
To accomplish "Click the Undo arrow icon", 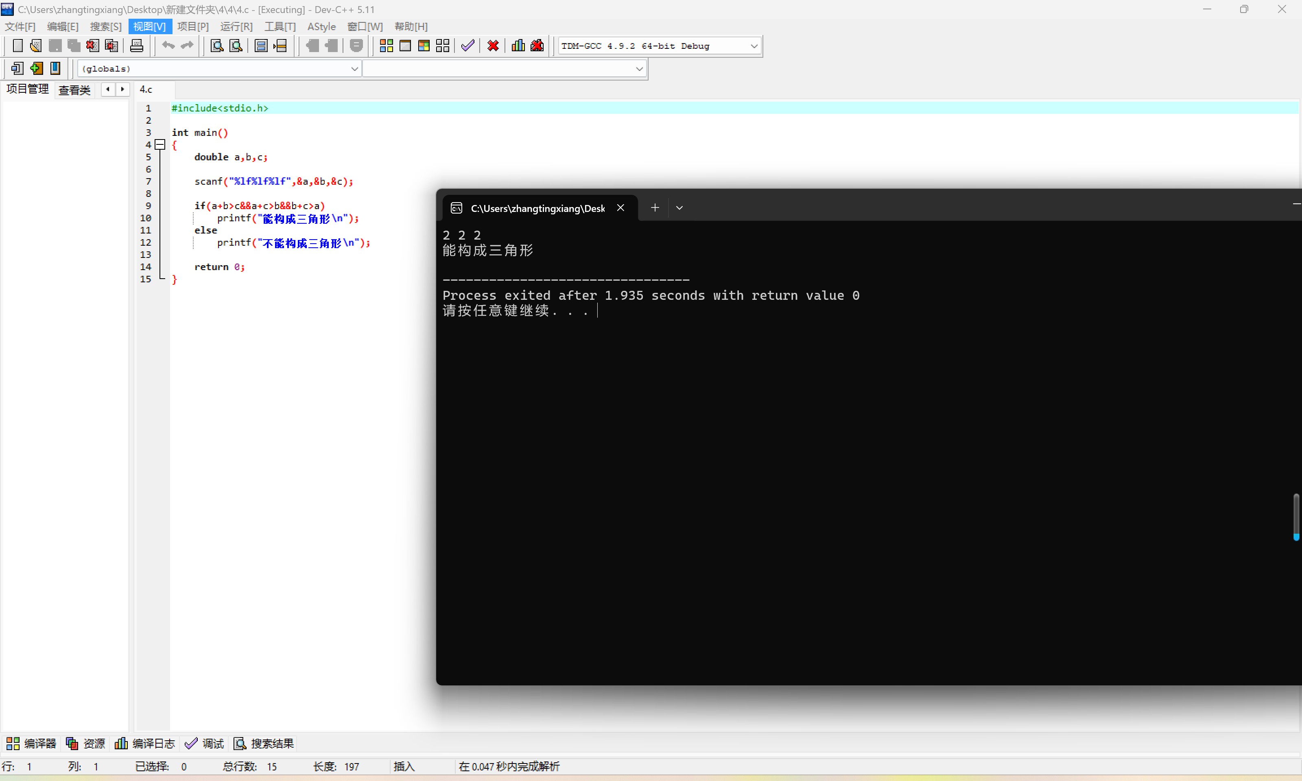I will pos(168,46).
